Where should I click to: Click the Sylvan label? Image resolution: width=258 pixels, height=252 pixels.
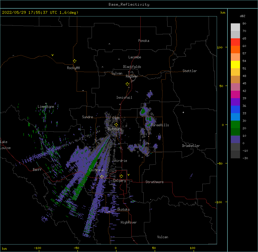[117, 73]
